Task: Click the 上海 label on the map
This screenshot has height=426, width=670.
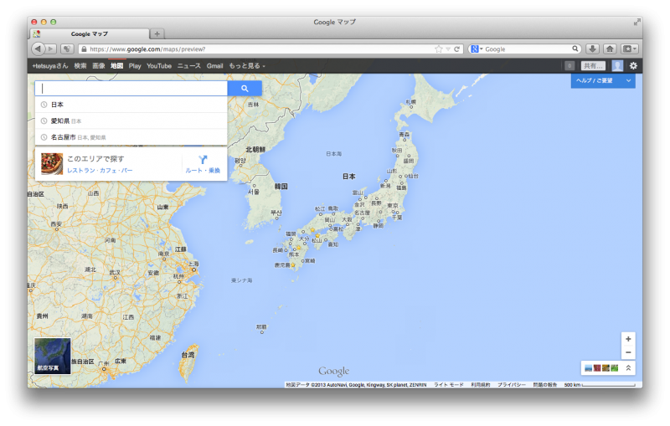Action: click(x=193, y=264)
